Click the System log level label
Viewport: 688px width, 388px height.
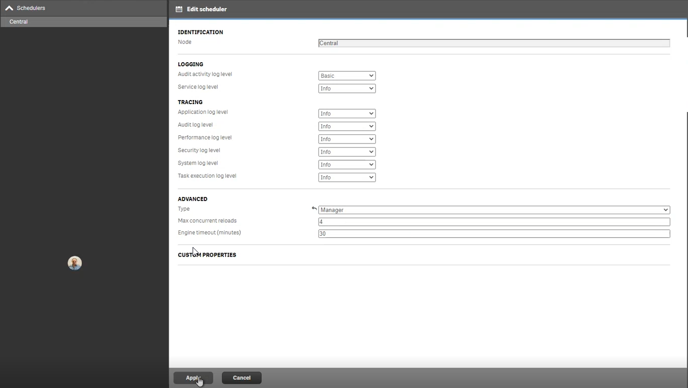coord(198,163)
